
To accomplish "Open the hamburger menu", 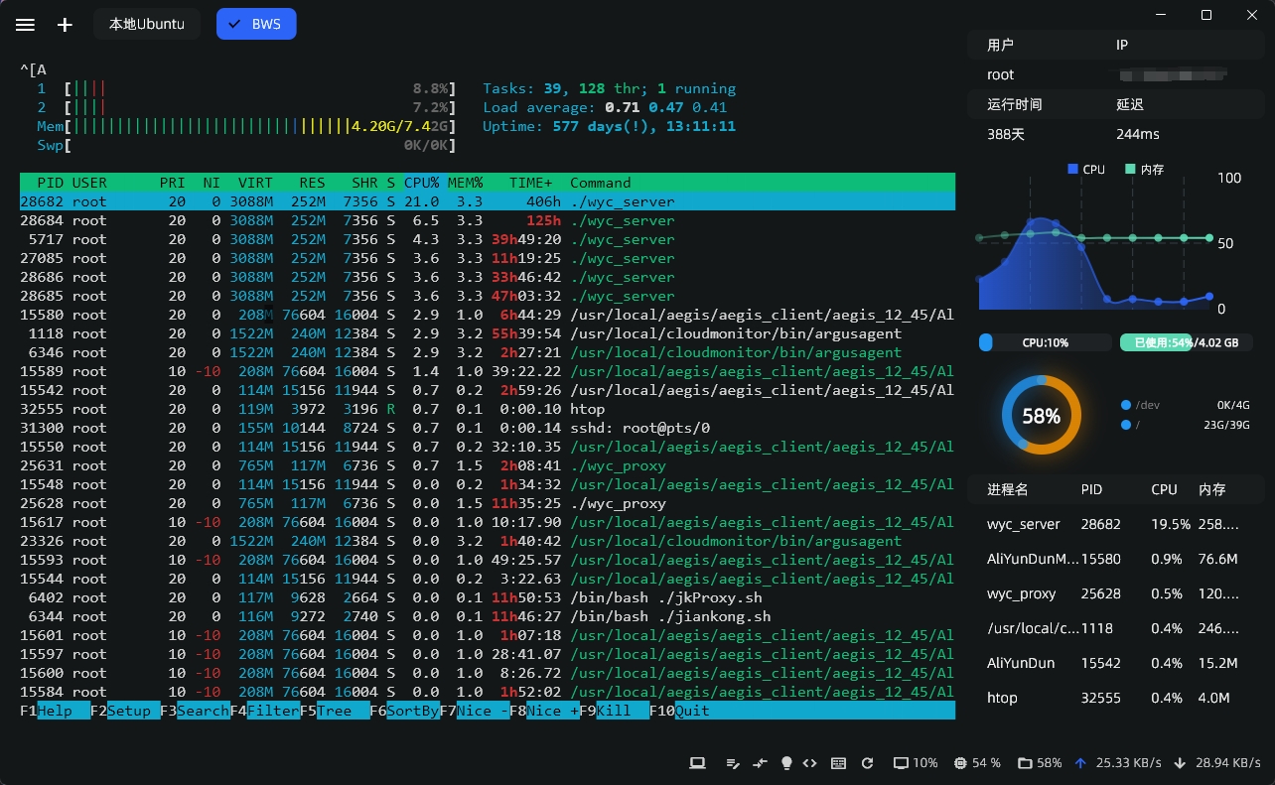I will (x=25, y=25).
